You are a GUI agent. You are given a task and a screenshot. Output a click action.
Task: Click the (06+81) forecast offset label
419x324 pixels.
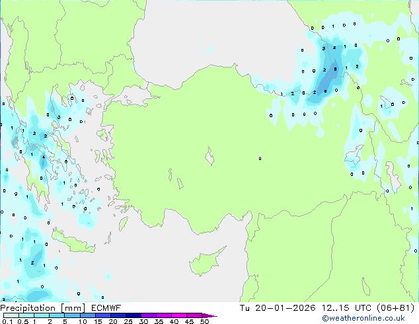click(x=394, y=307)
